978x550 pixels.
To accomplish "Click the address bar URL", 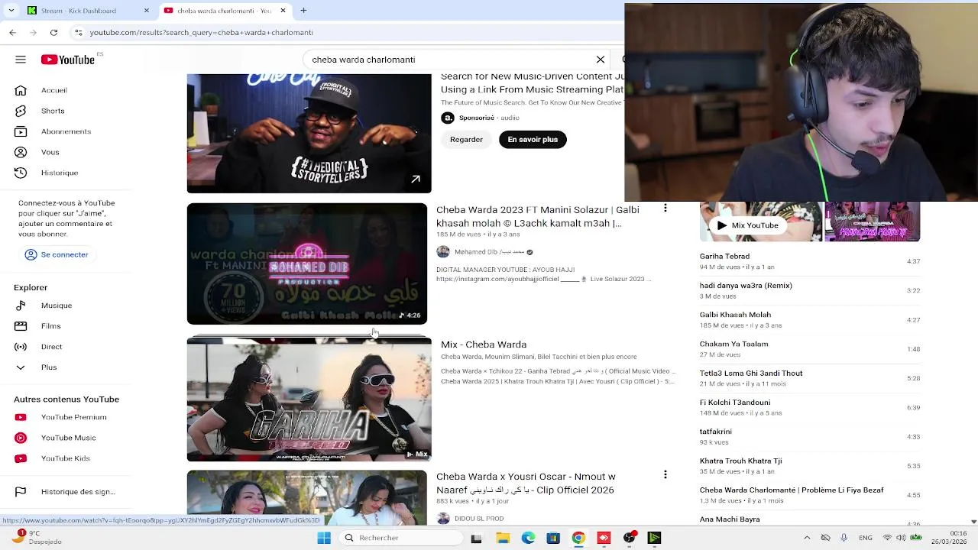I will [x=202, y=33].
